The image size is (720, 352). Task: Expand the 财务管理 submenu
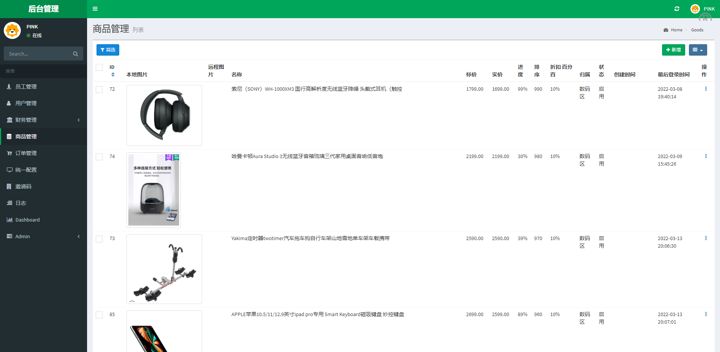[x=26, y=120]
